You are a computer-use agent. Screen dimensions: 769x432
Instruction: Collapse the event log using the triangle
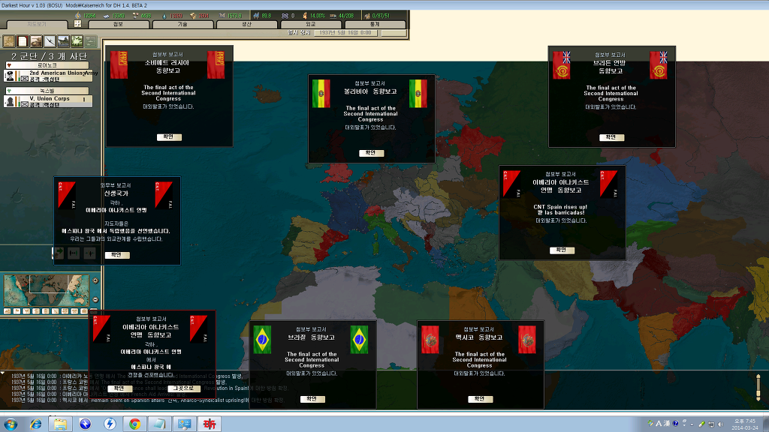pyautogui.click(x=2, y=373)
